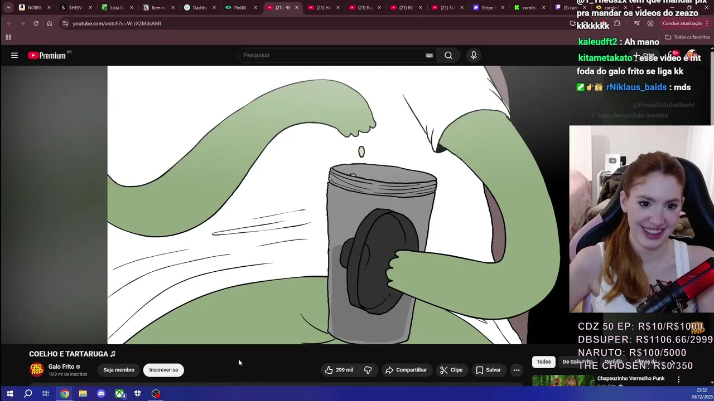Image resolution: width=714 pixels, height=401 pixels.
Task: Subscribe with Inscrever-se button
Action: pyautogui.click(x=163, y=370)
